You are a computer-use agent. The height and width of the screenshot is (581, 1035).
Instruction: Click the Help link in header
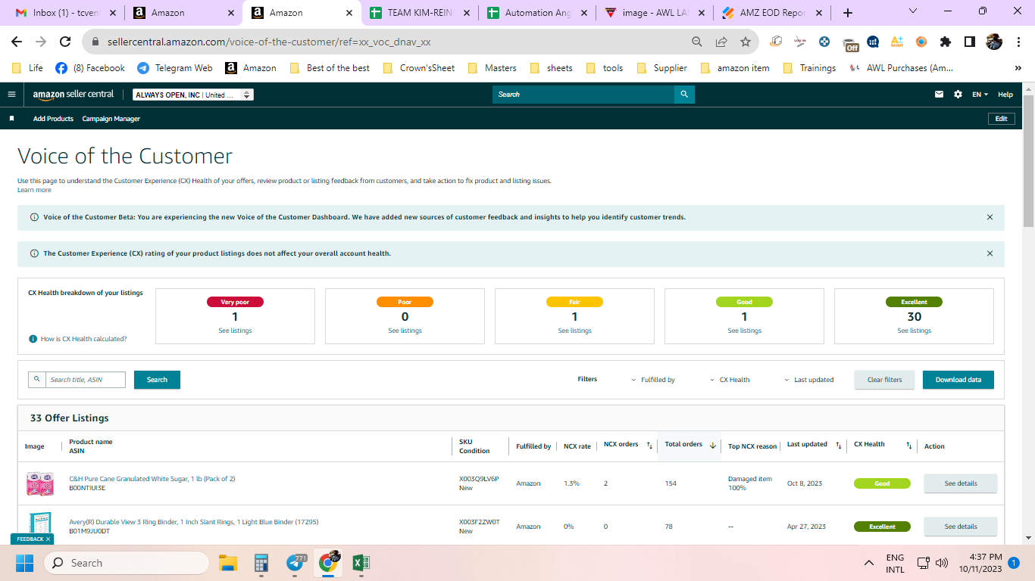pyautogui.click(x=1005, y=95)
